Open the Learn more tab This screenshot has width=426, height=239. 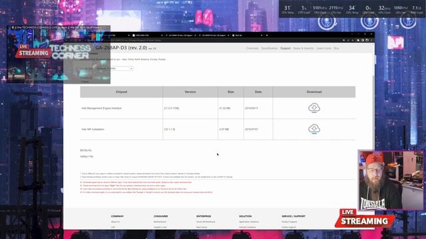click(323, 48)
